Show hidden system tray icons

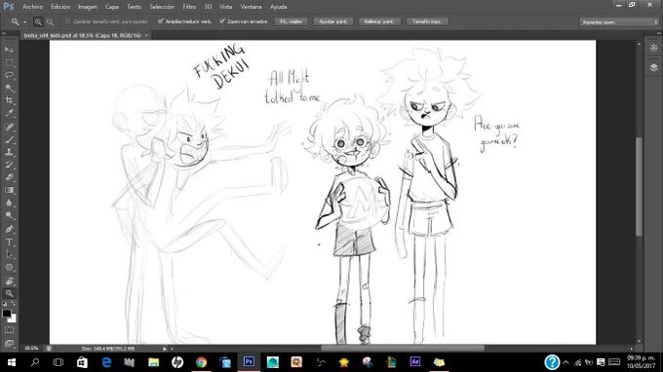[565, 362]
